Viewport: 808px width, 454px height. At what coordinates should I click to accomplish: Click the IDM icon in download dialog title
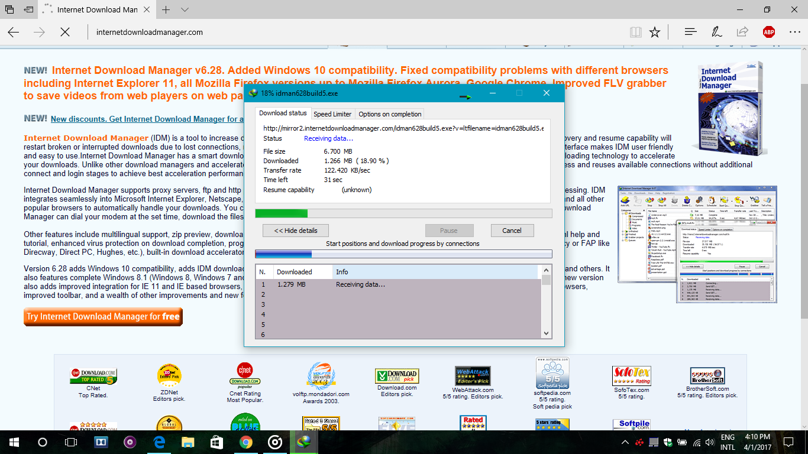tap(253, 93)
